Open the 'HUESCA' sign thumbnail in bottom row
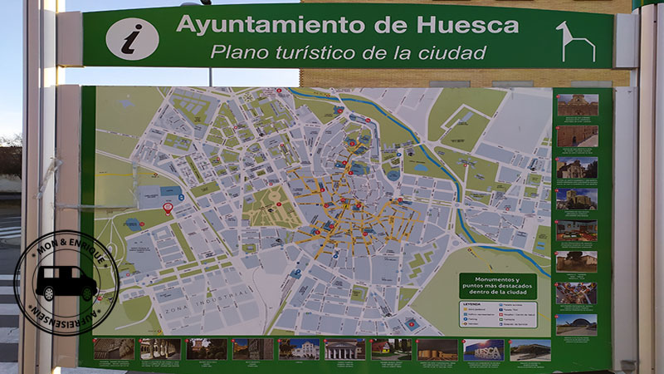The image size is (664, 374). (x=484, y=350)
